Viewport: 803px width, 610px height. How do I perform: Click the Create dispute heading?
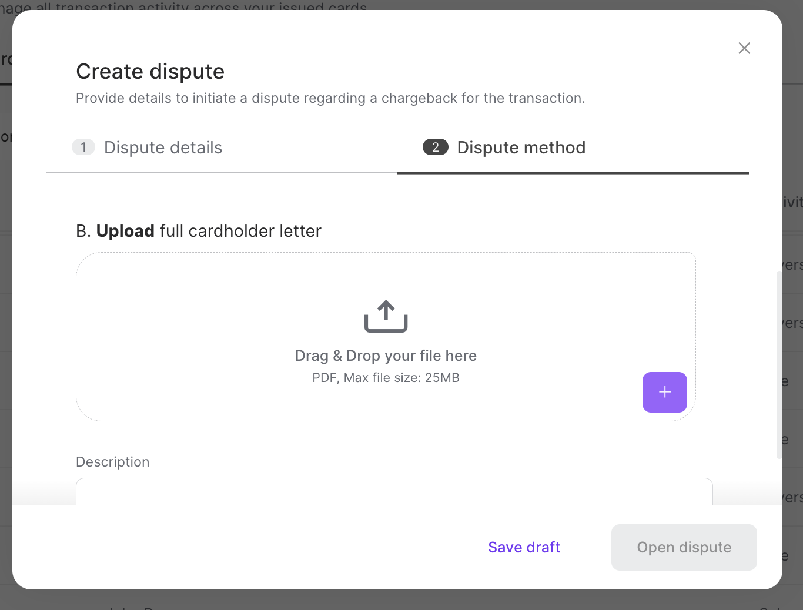point(150,71)
